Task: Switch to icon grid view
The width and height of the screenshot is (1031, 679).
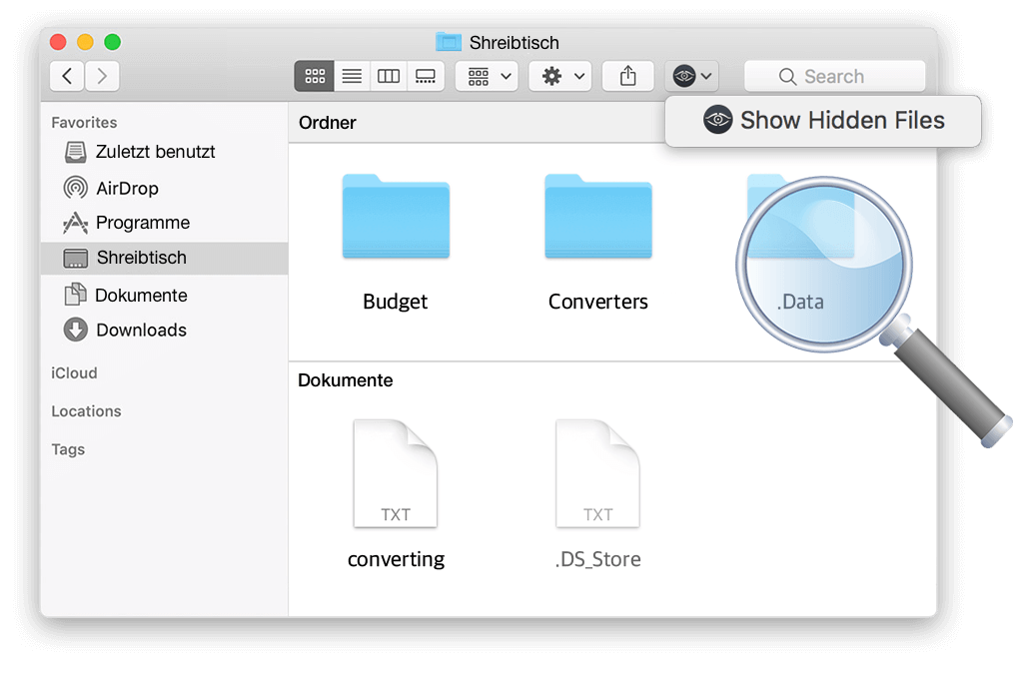Action: [x=315, y=76]
